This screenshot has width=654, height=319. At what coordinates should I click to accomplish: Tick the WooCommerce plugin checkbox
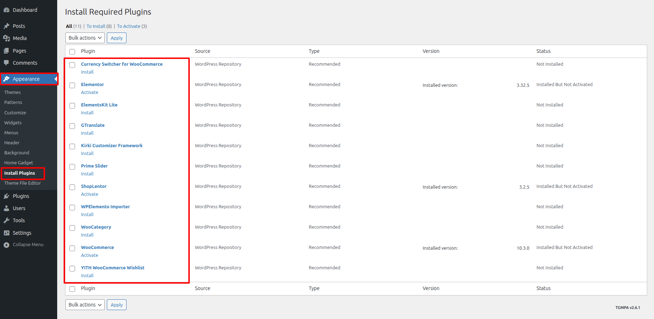[72, 248]
